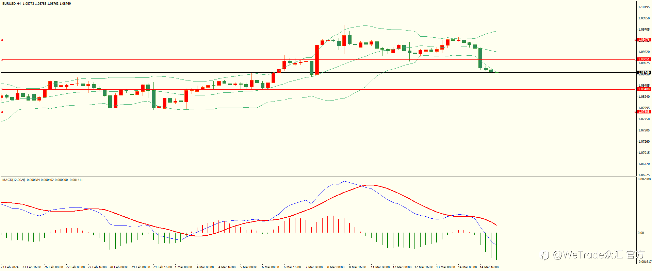Click the 1.07750 price scale value
Screen dimensions: 652x271
(644, 119)
